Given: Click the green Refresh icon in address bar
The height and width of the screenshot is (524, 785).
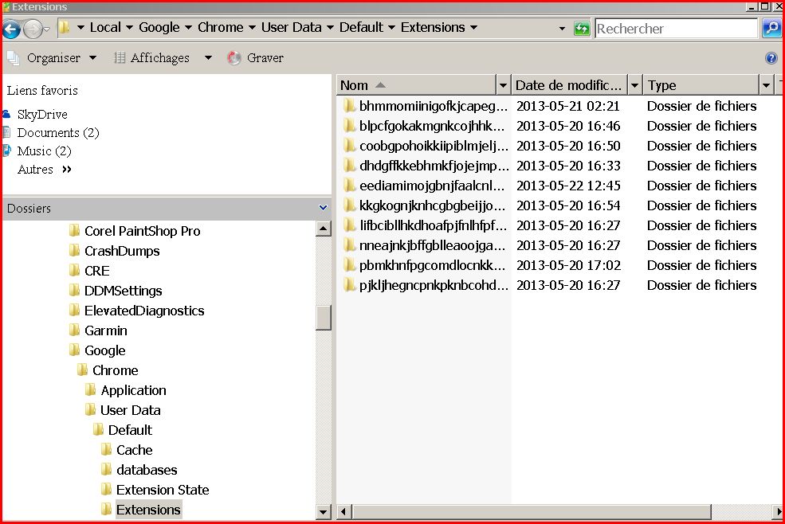Looking at the screenshot, I should point(582,29).
